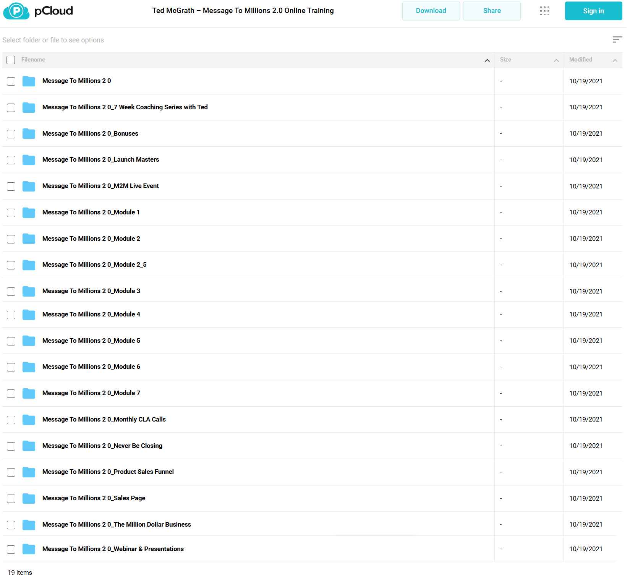Viewport: 630px width, 579px height.
Task: Click folder icon of M2M Live Event
Action: 29,186
